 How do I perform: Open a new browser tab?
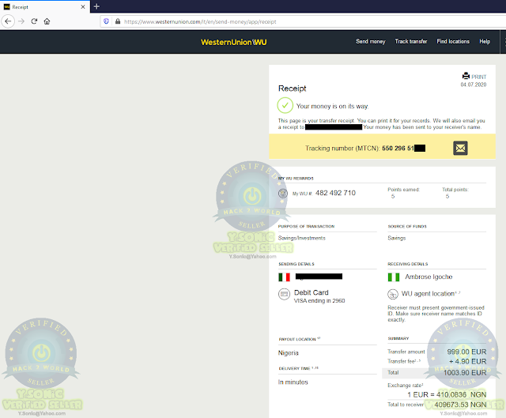pos(96,6)
